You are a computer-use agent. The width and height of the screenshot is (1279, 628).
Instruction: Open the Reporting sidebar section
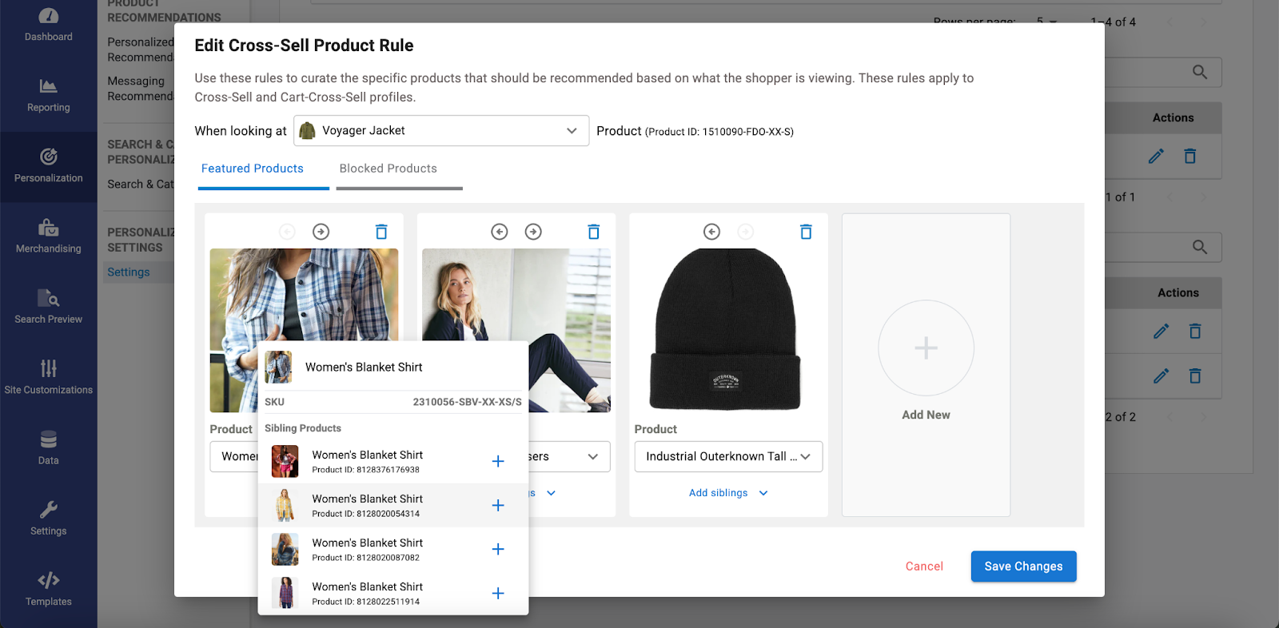(48, 96)
